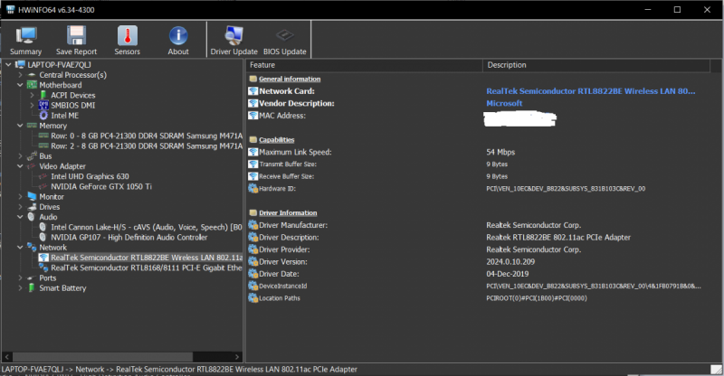Open the Sensors thermometer icon
The width and height of the screenshot is (724, 376).
[x=127, y=35]
